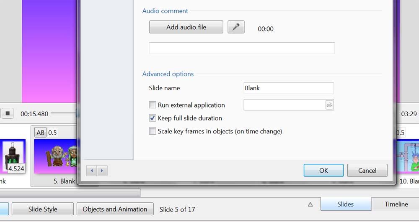Viewport: 419px width, 222px height.
Task: Open the Slide Style window
Action: (43, 209)
